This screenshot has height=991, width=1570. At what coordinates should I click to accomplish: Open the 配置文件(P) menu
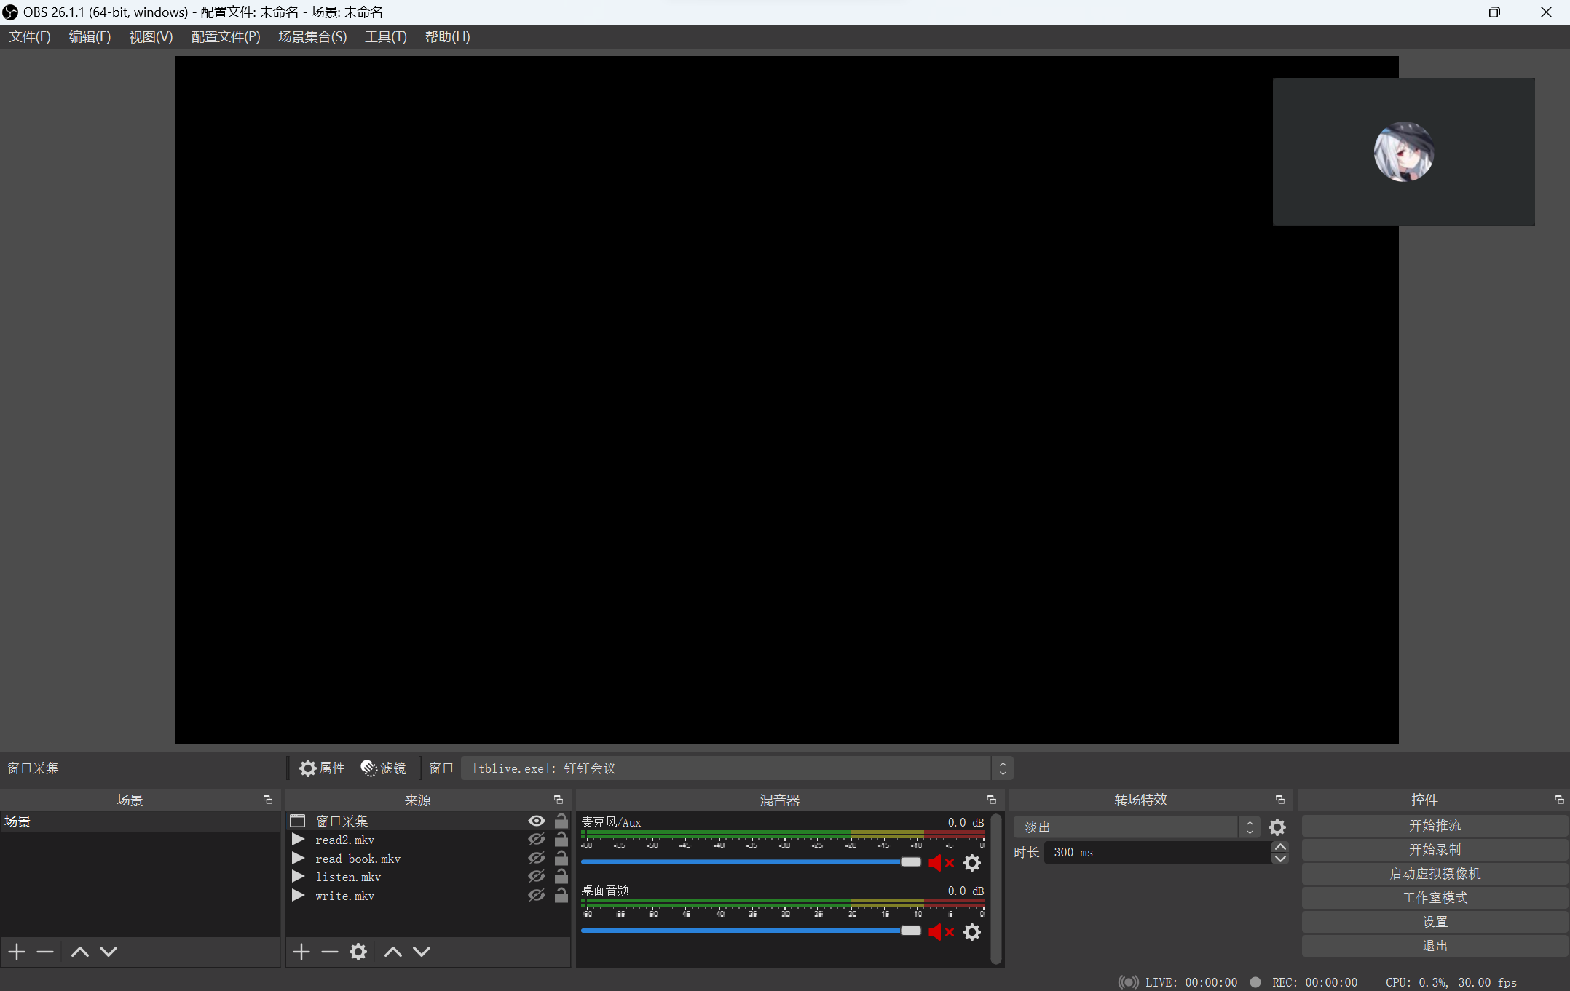(x=226, y=36)
